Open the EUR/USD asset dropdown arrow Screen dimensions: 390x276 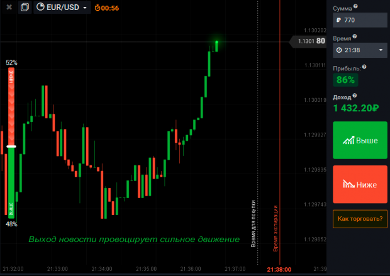(85, 8)
